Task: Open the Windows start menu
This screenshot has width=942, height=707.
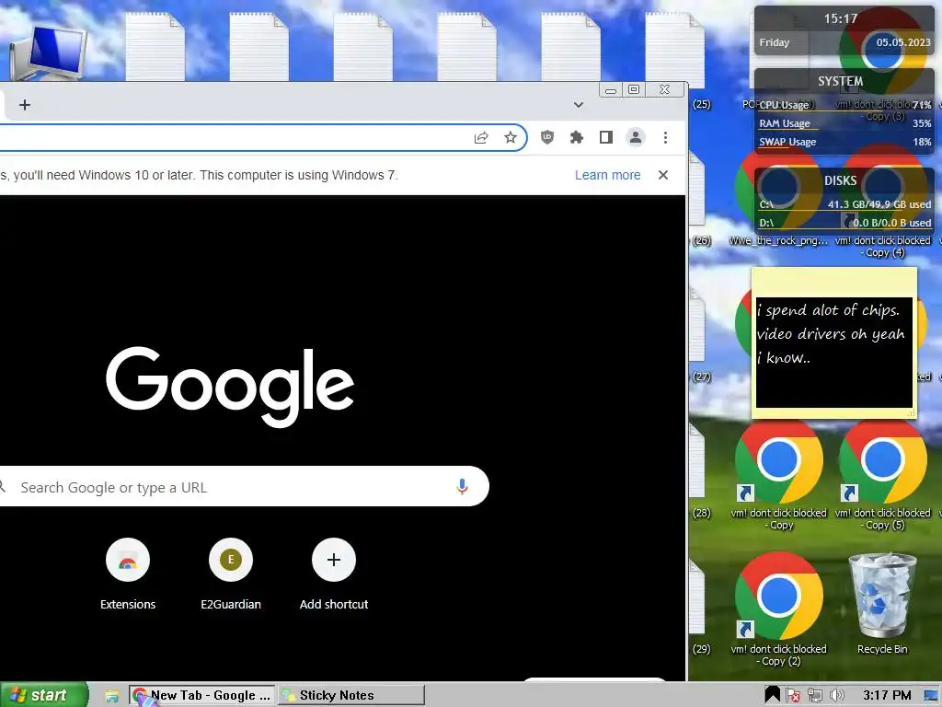Action: tap(43, 694)
